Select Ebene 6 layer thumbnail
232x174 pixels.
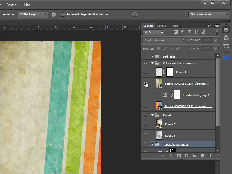point(159,135)
